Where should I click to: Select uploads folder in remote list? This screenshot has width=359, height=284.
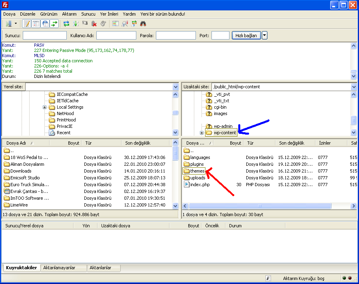[195, 178]
